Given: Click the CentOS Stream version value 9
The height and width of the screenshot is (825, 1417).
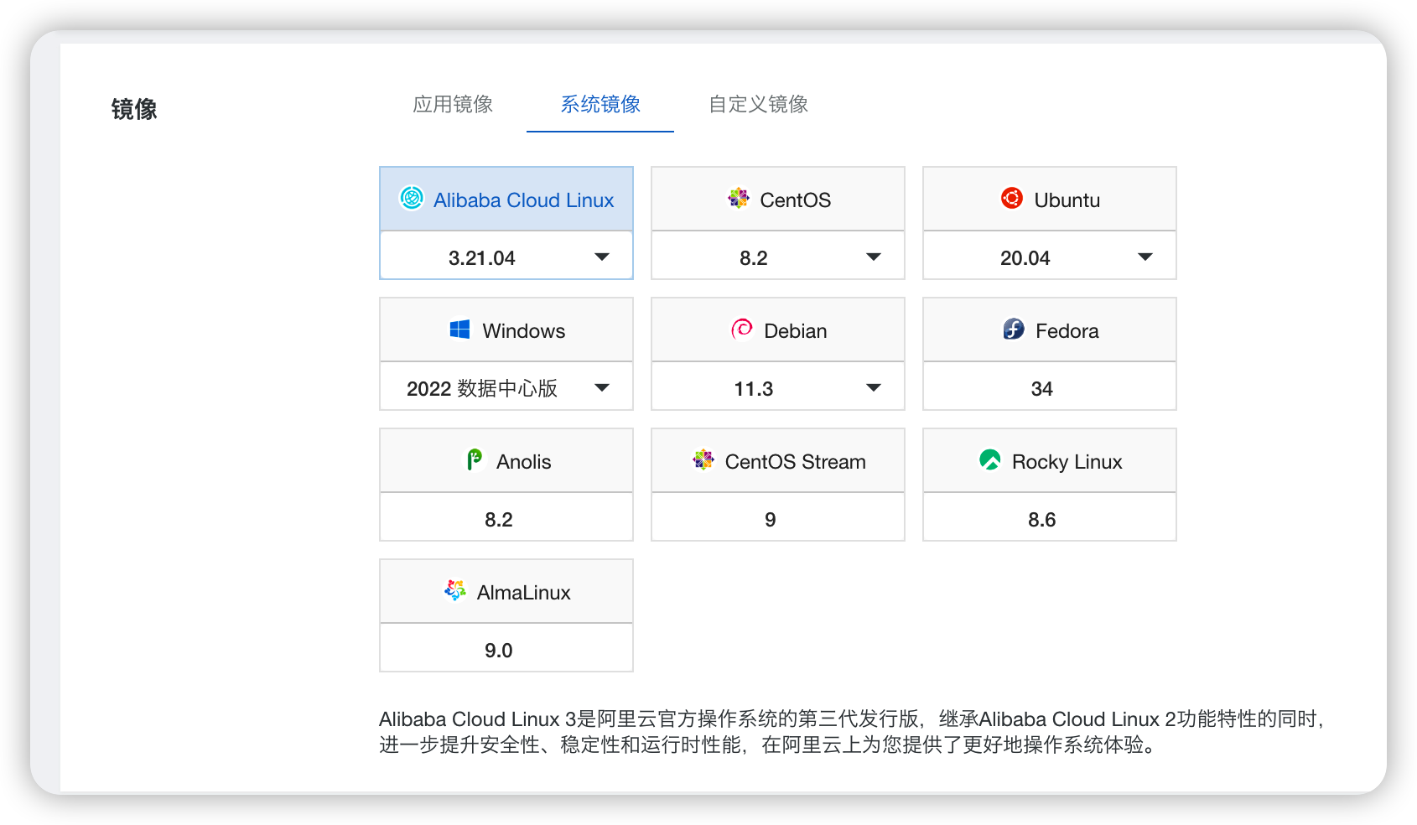Looking at the screenshot, I should pyautogui.click(x=770, y=520).
